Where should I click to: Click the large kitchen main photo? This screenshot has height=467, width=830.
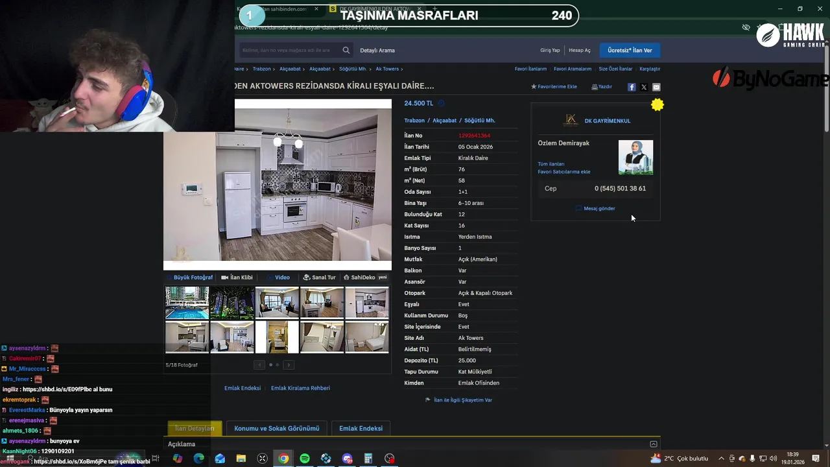(278, 185)
